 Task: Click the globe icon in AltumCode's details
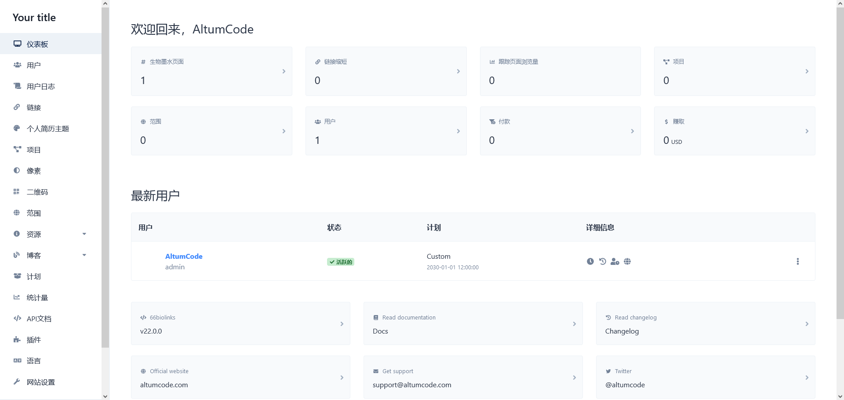coord(627,261)
